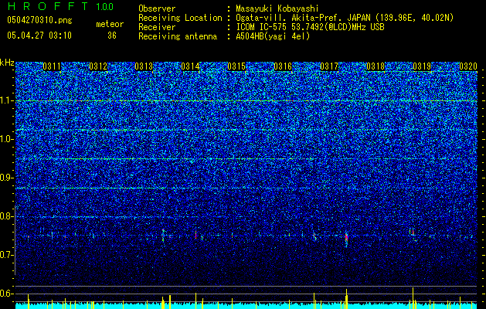Click the 0.6 frequency axis label

click(7, 294)
